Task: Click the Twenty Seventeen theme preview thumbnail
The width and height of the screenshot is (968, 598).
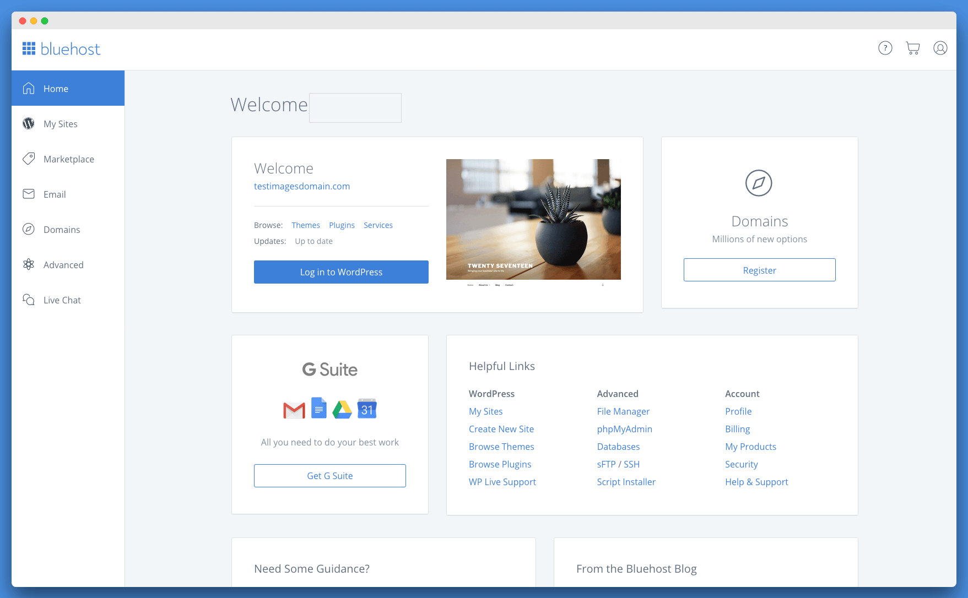Action: click(x=533, y=220)
